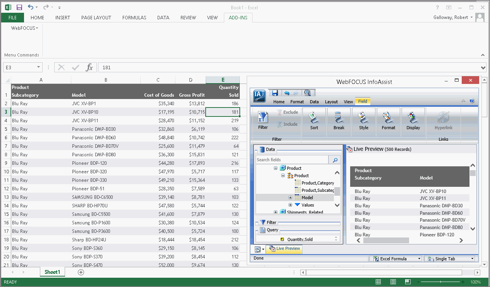The height and width of the screenshot is (287, 490).
Task: Click the Zoom Out minus button
Action: [419, 282]
